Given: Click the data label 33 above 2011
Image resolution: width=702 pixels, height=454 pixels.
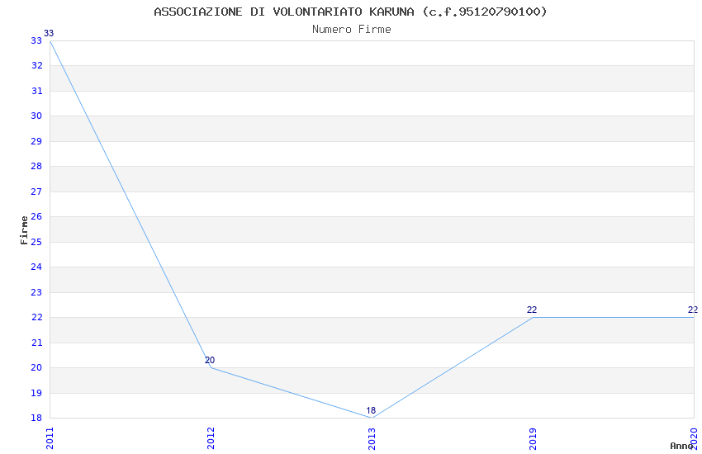Looking at the screenshot, I should coord(49,33).
